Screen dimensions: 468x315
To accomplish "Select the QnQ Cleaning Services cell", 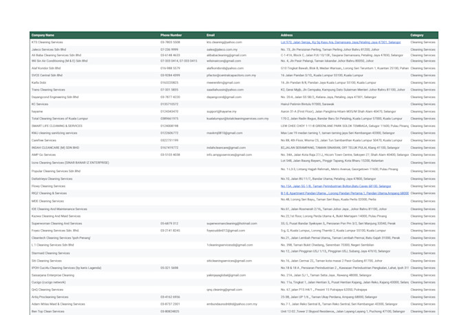I will tap(47, 290).
